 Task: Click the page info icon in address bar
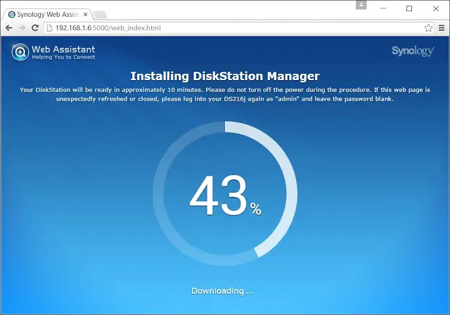(x=49, y=28)
